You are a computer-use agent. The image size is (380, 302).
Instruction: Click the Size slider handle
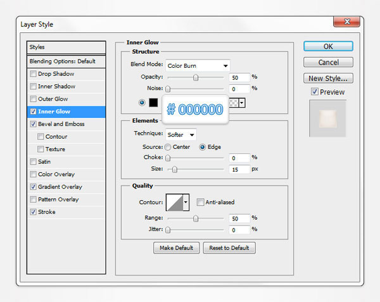click(175, 170)
